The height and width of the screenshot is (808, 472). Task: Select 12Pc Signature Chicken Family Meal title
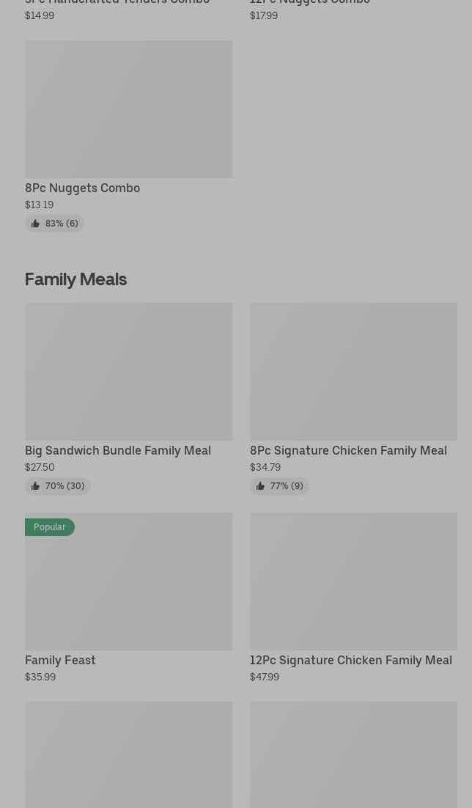click(350, 661)
